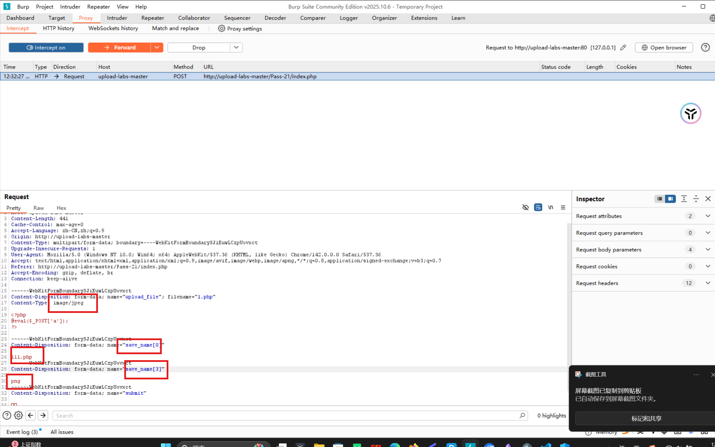
Task: Click the request editor vertical scrollbar
Action: (569, 296)
